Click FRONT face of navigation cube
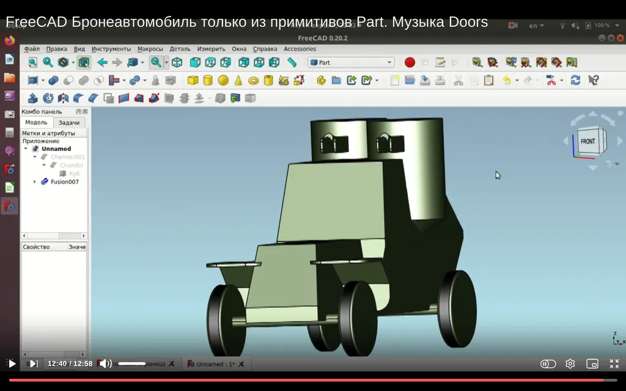 click(x=587, y=142)
